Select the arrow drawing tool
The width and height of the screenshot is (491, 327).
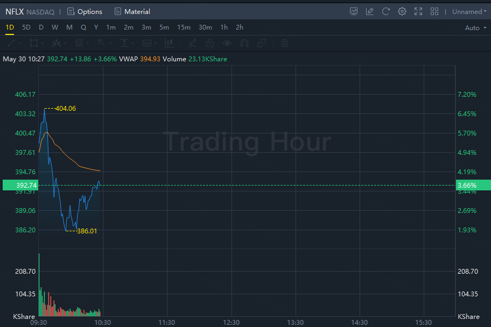101,43
